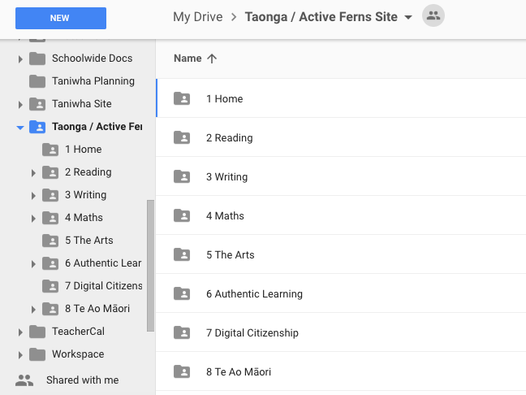
Task: Click the sidebar folder icon for 5 The Arts
Action: [50, 241]
